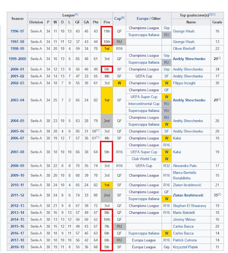This screenshot has height=253, width=228.
Task: Open the 2003–04 season link
Action: (17, 100)
